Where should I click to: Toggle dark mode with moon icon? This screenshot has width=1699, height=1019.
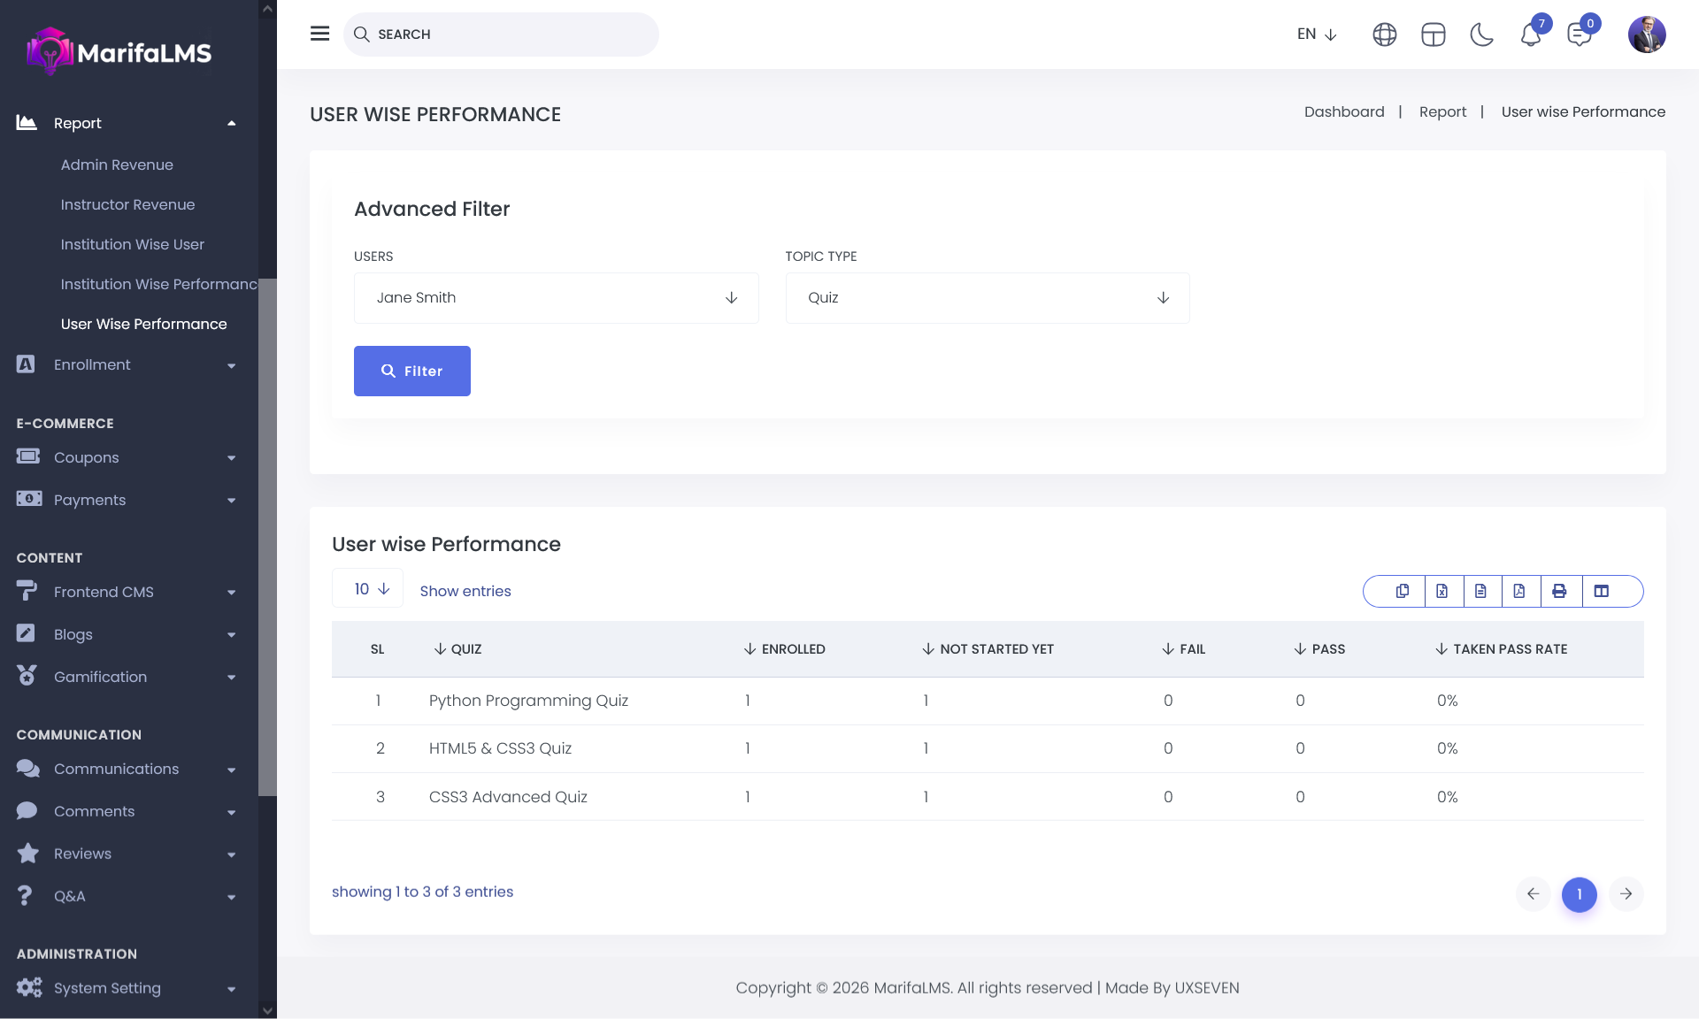(1481, 34)
